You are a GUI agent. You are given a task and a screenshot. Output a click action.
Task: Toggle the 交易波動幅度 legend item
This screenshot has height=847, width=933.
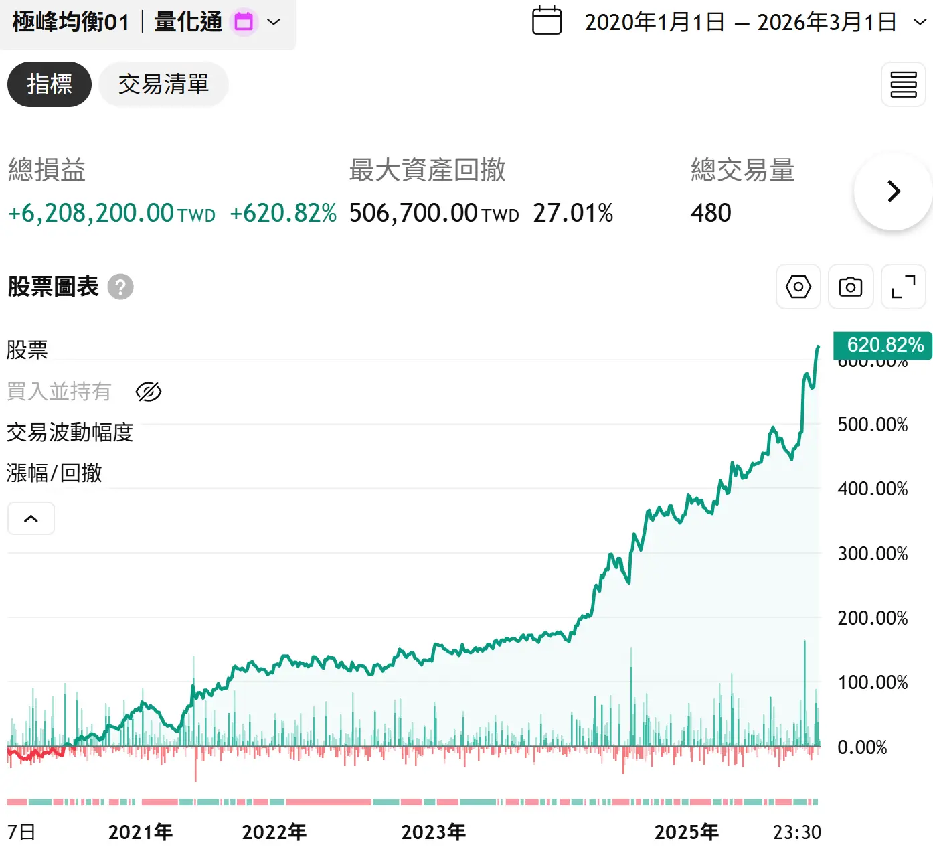[x=70, y=433]
